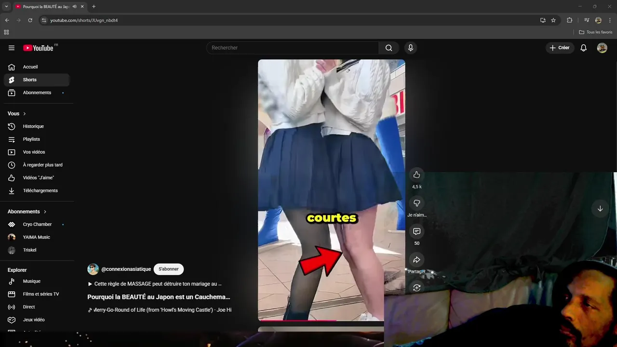Open Chrome extensions puzzle icon
The width and height of the screenshot is (617, 347).
coord(569,20)
